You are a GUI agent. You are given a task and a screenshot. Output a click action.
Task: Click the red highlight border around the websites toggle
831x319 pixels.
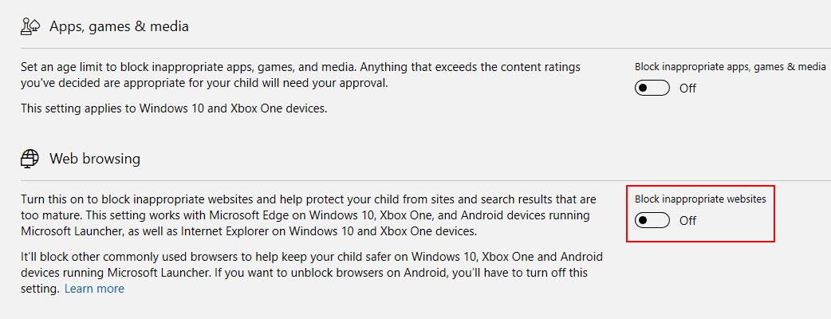(701, 186)
